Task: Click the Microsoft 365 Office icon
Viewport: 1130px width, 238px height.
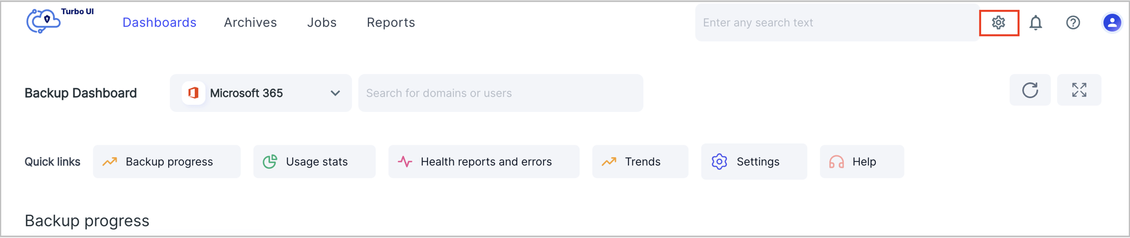Action: coord(193,93)
